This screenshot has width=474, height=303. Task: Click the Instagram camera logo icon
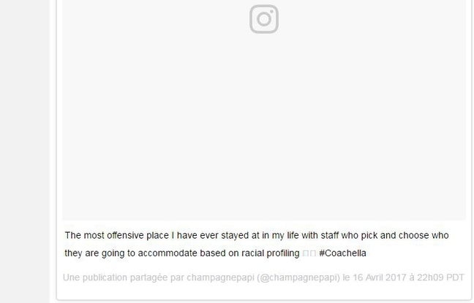(x=264, y=19)
